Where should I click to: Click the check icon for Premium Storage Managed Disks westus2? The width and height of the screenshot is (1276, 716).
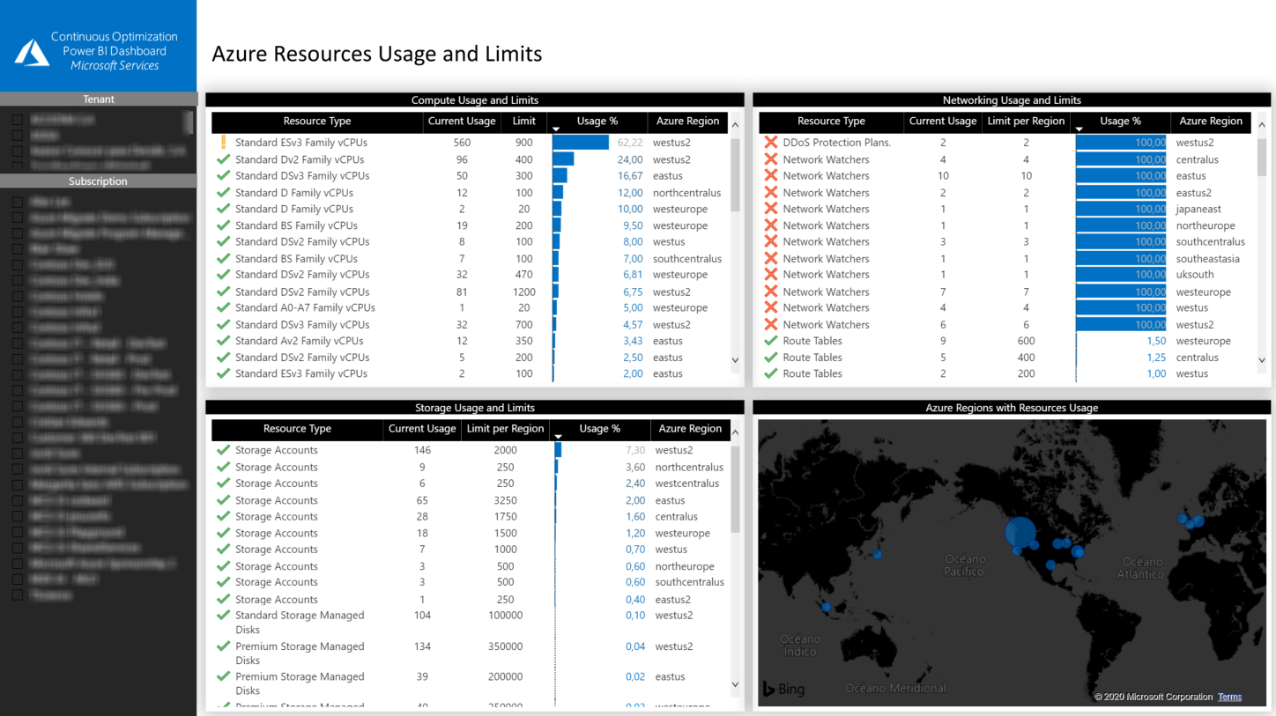click(x=223, y=646)
